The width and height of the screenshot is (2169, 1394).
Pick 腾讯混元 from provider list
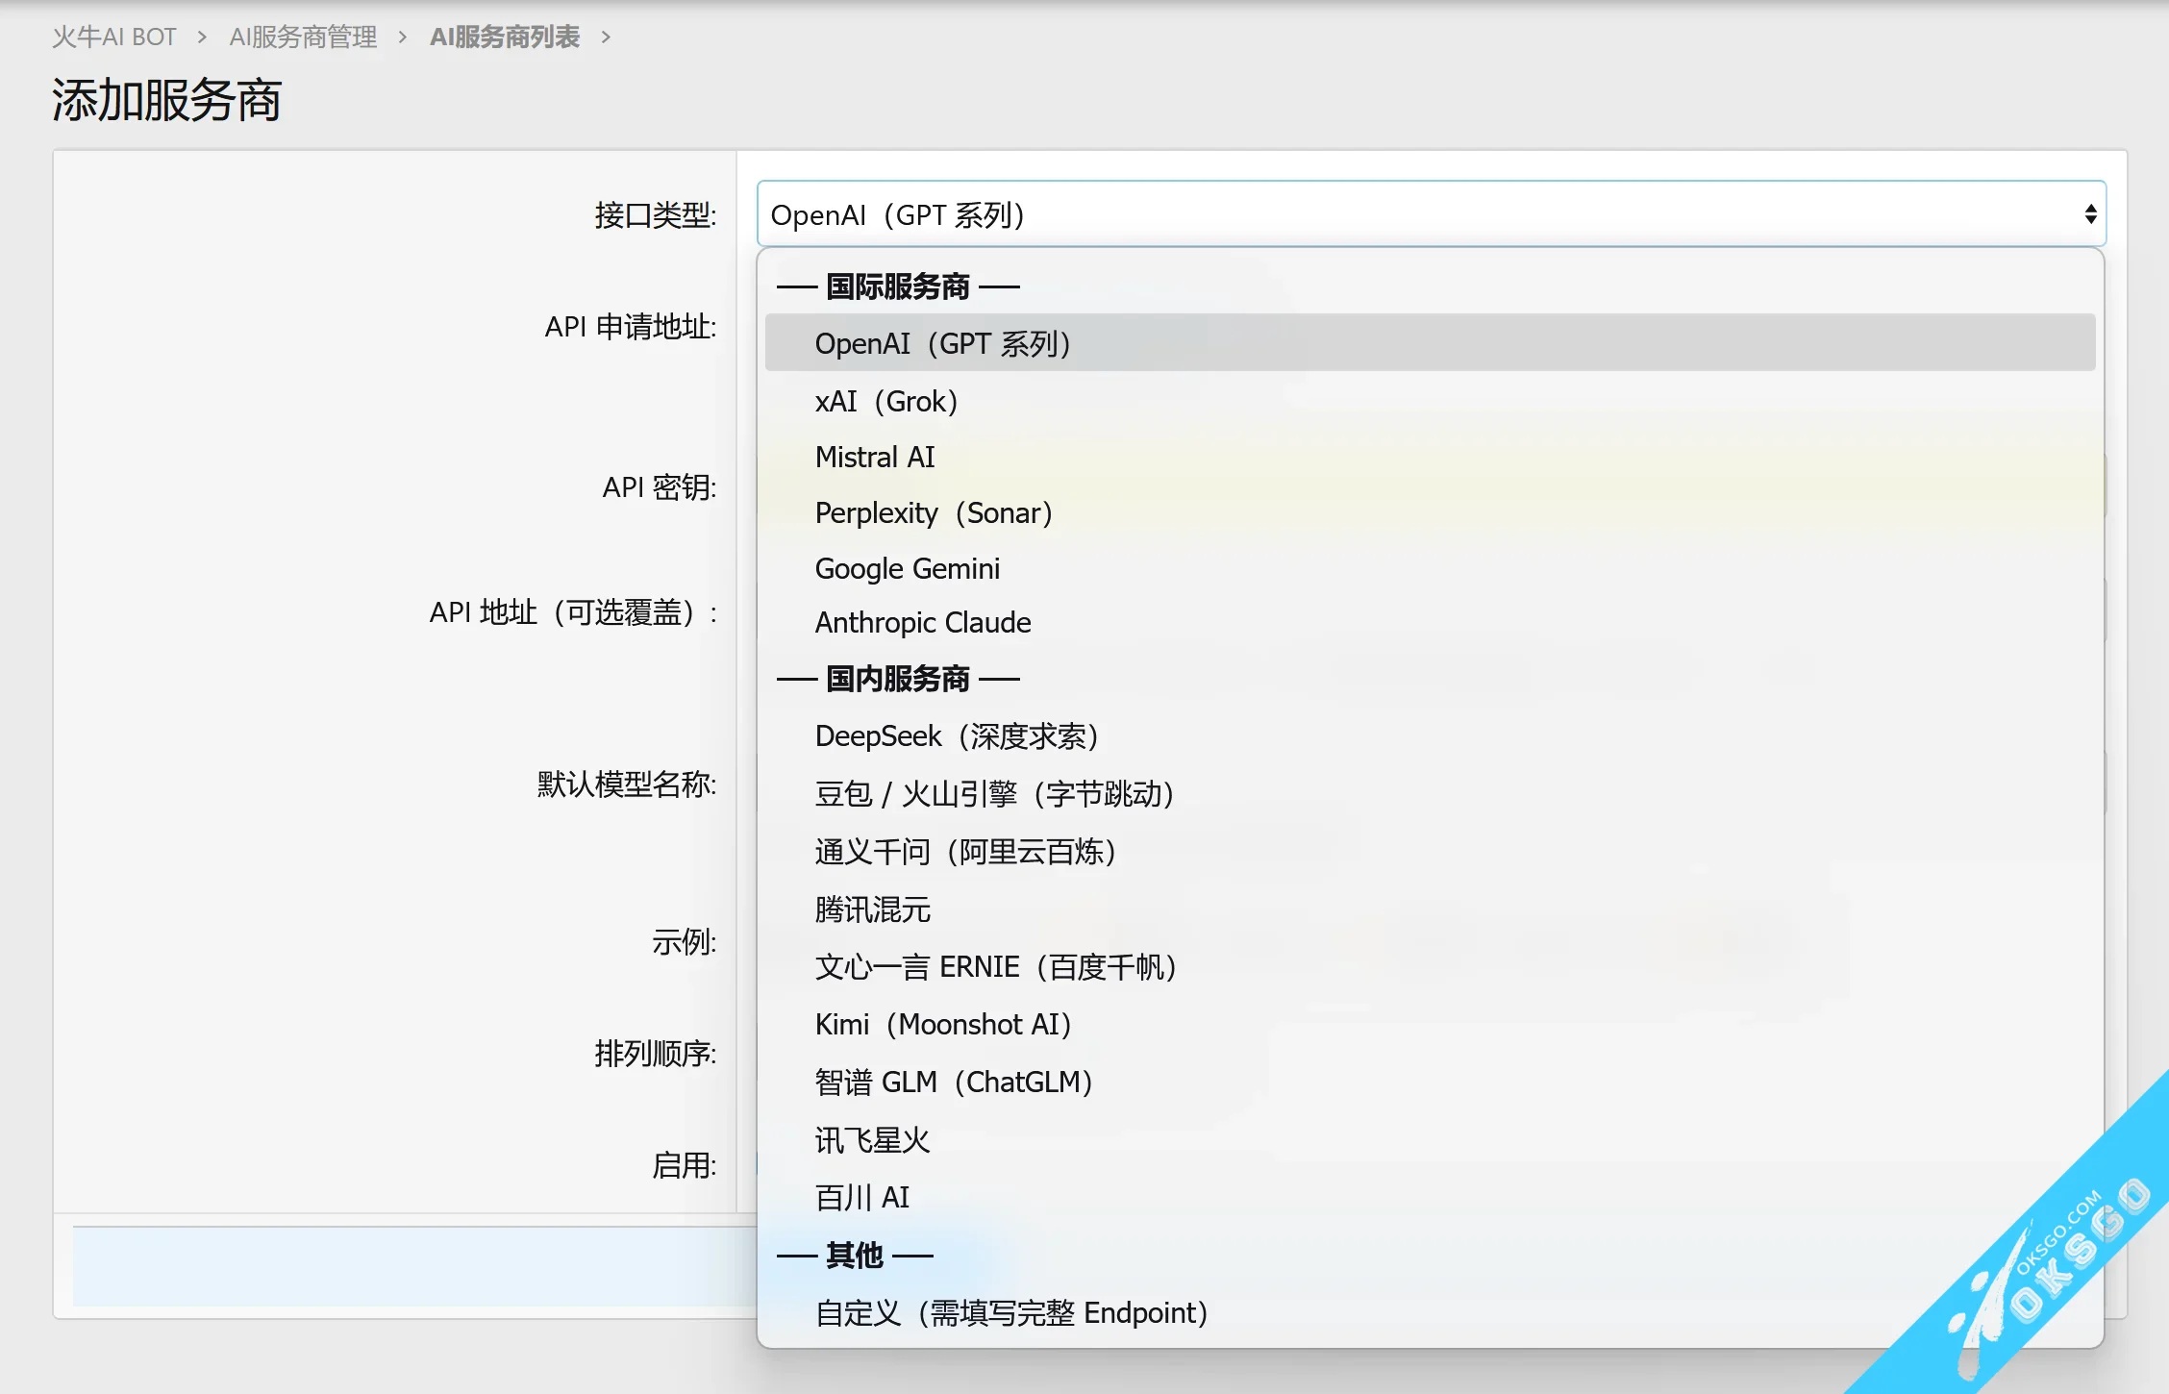(872, 909)
